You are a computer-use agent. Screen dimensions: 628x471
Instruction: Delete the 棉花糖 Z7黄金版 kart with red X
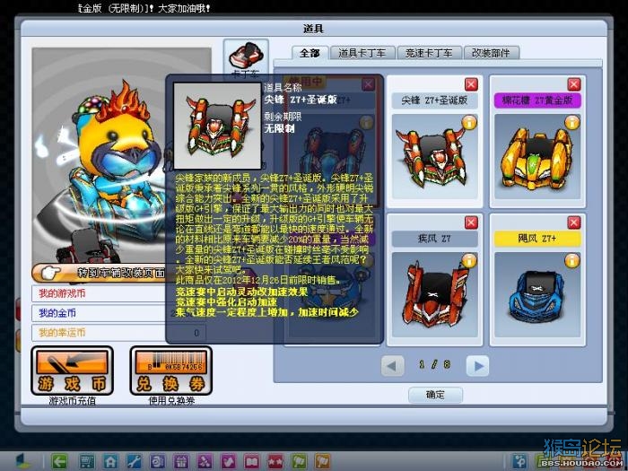coord(574,84)
